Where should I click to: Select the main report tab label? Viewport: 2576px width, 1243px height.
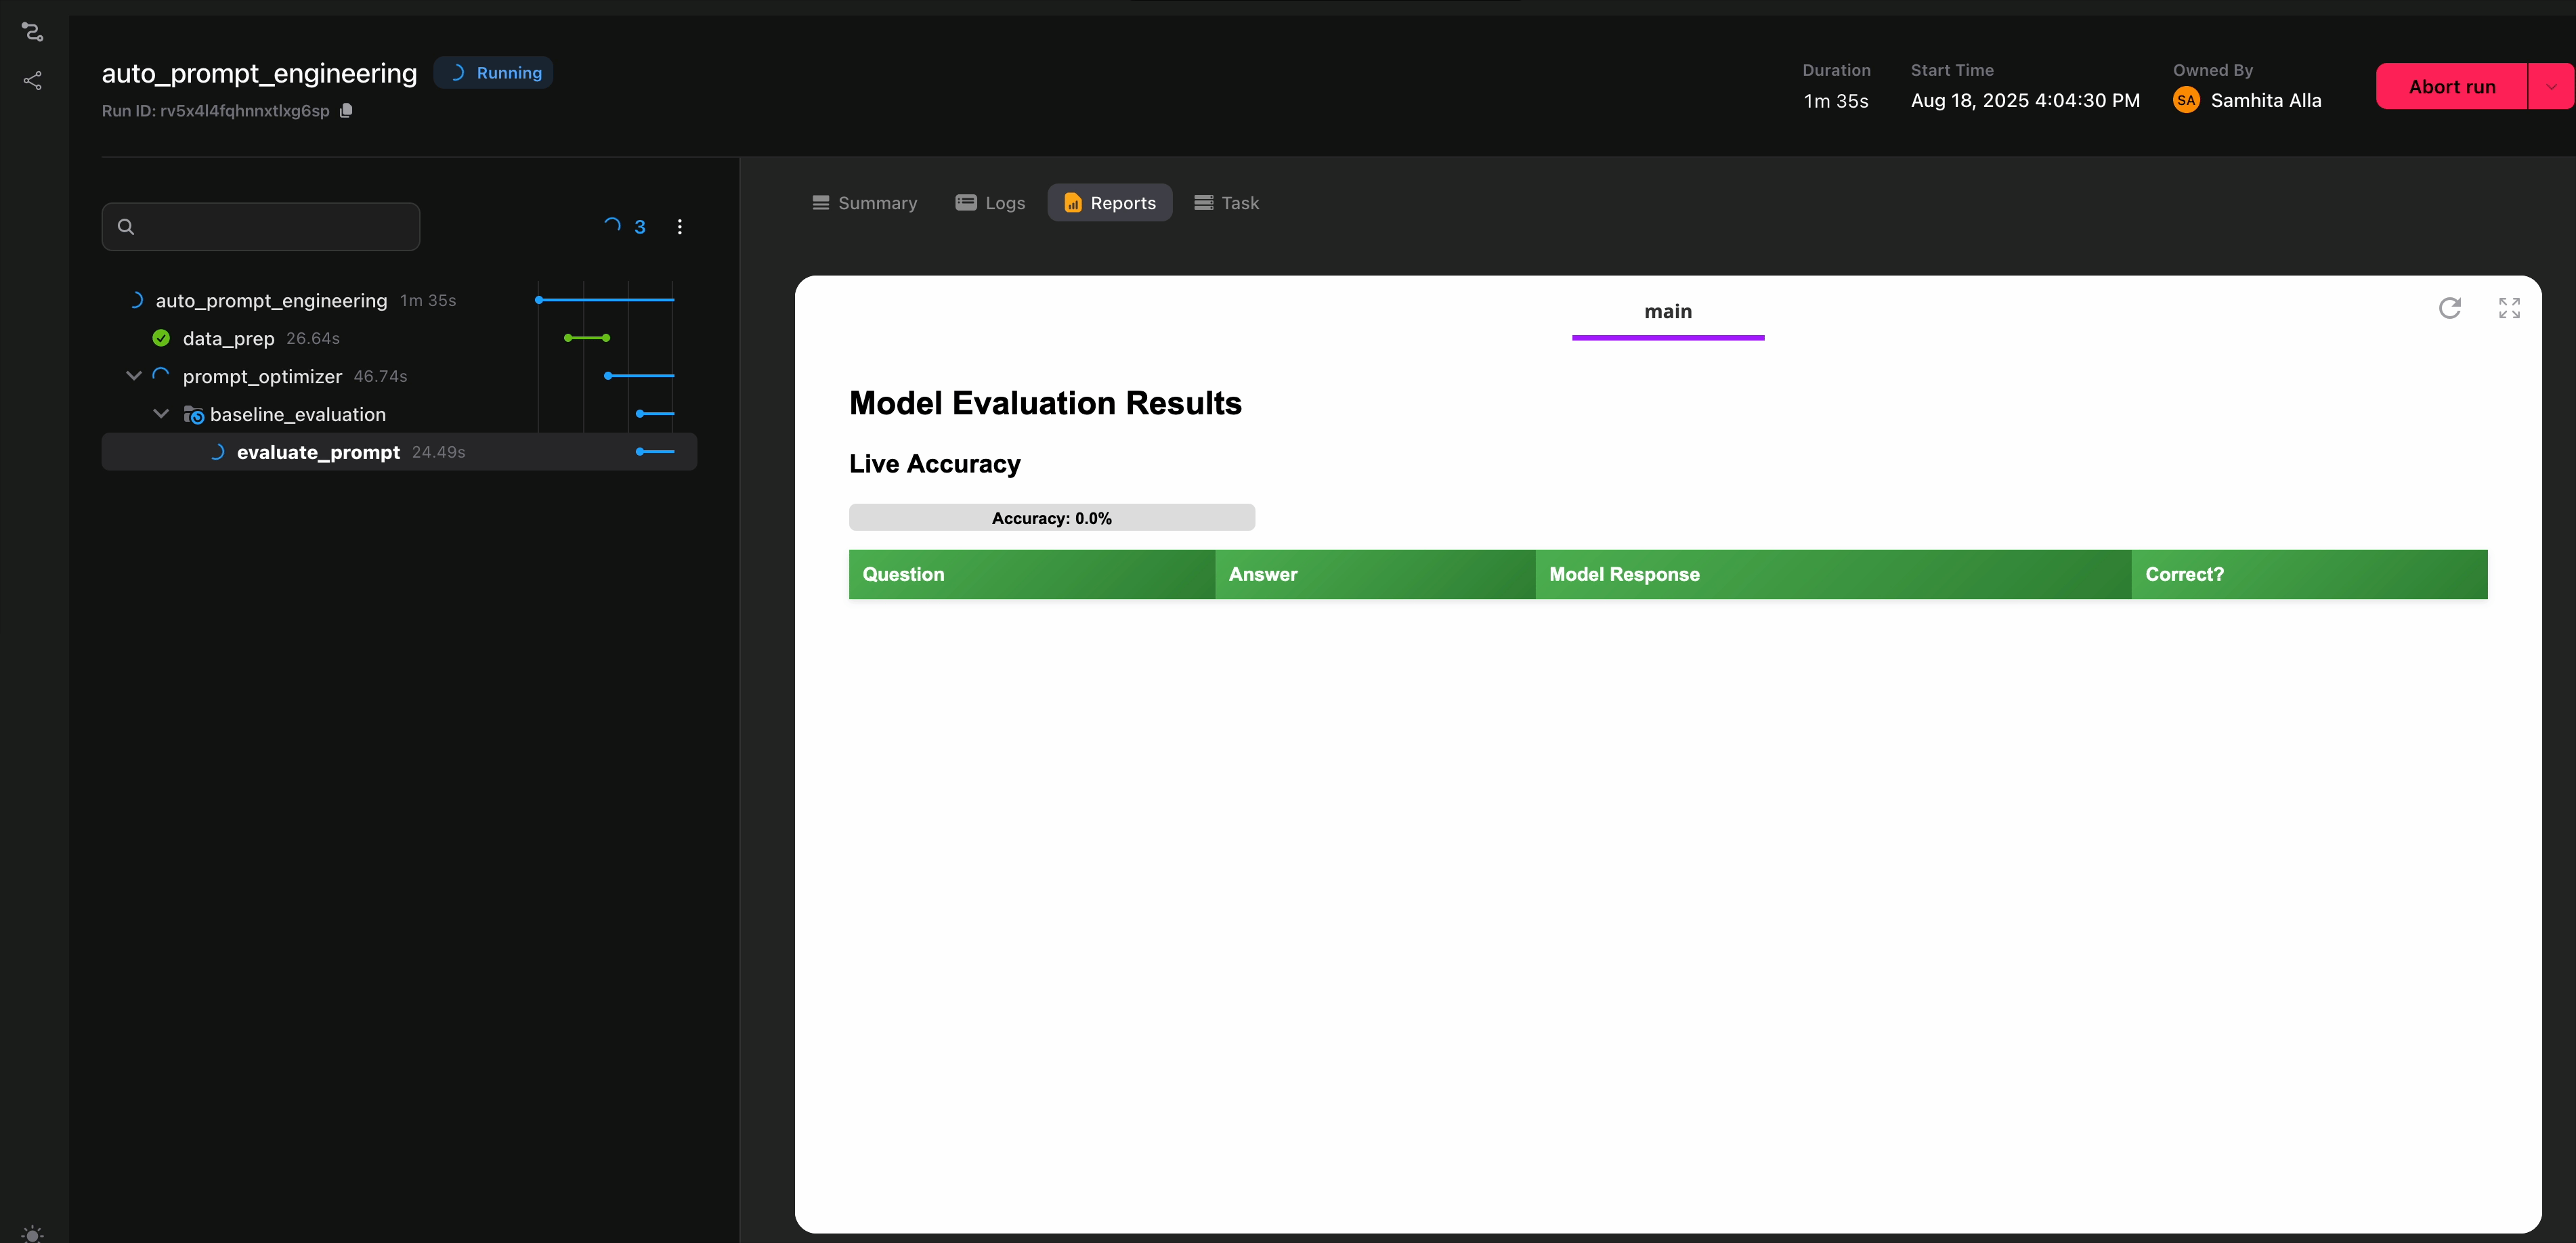click(x=1667, y=311)
